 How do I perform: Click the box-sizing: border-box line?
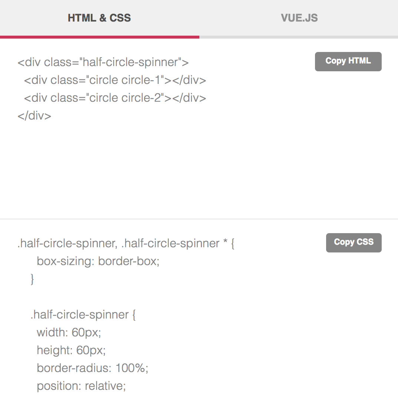coord(98,261)
